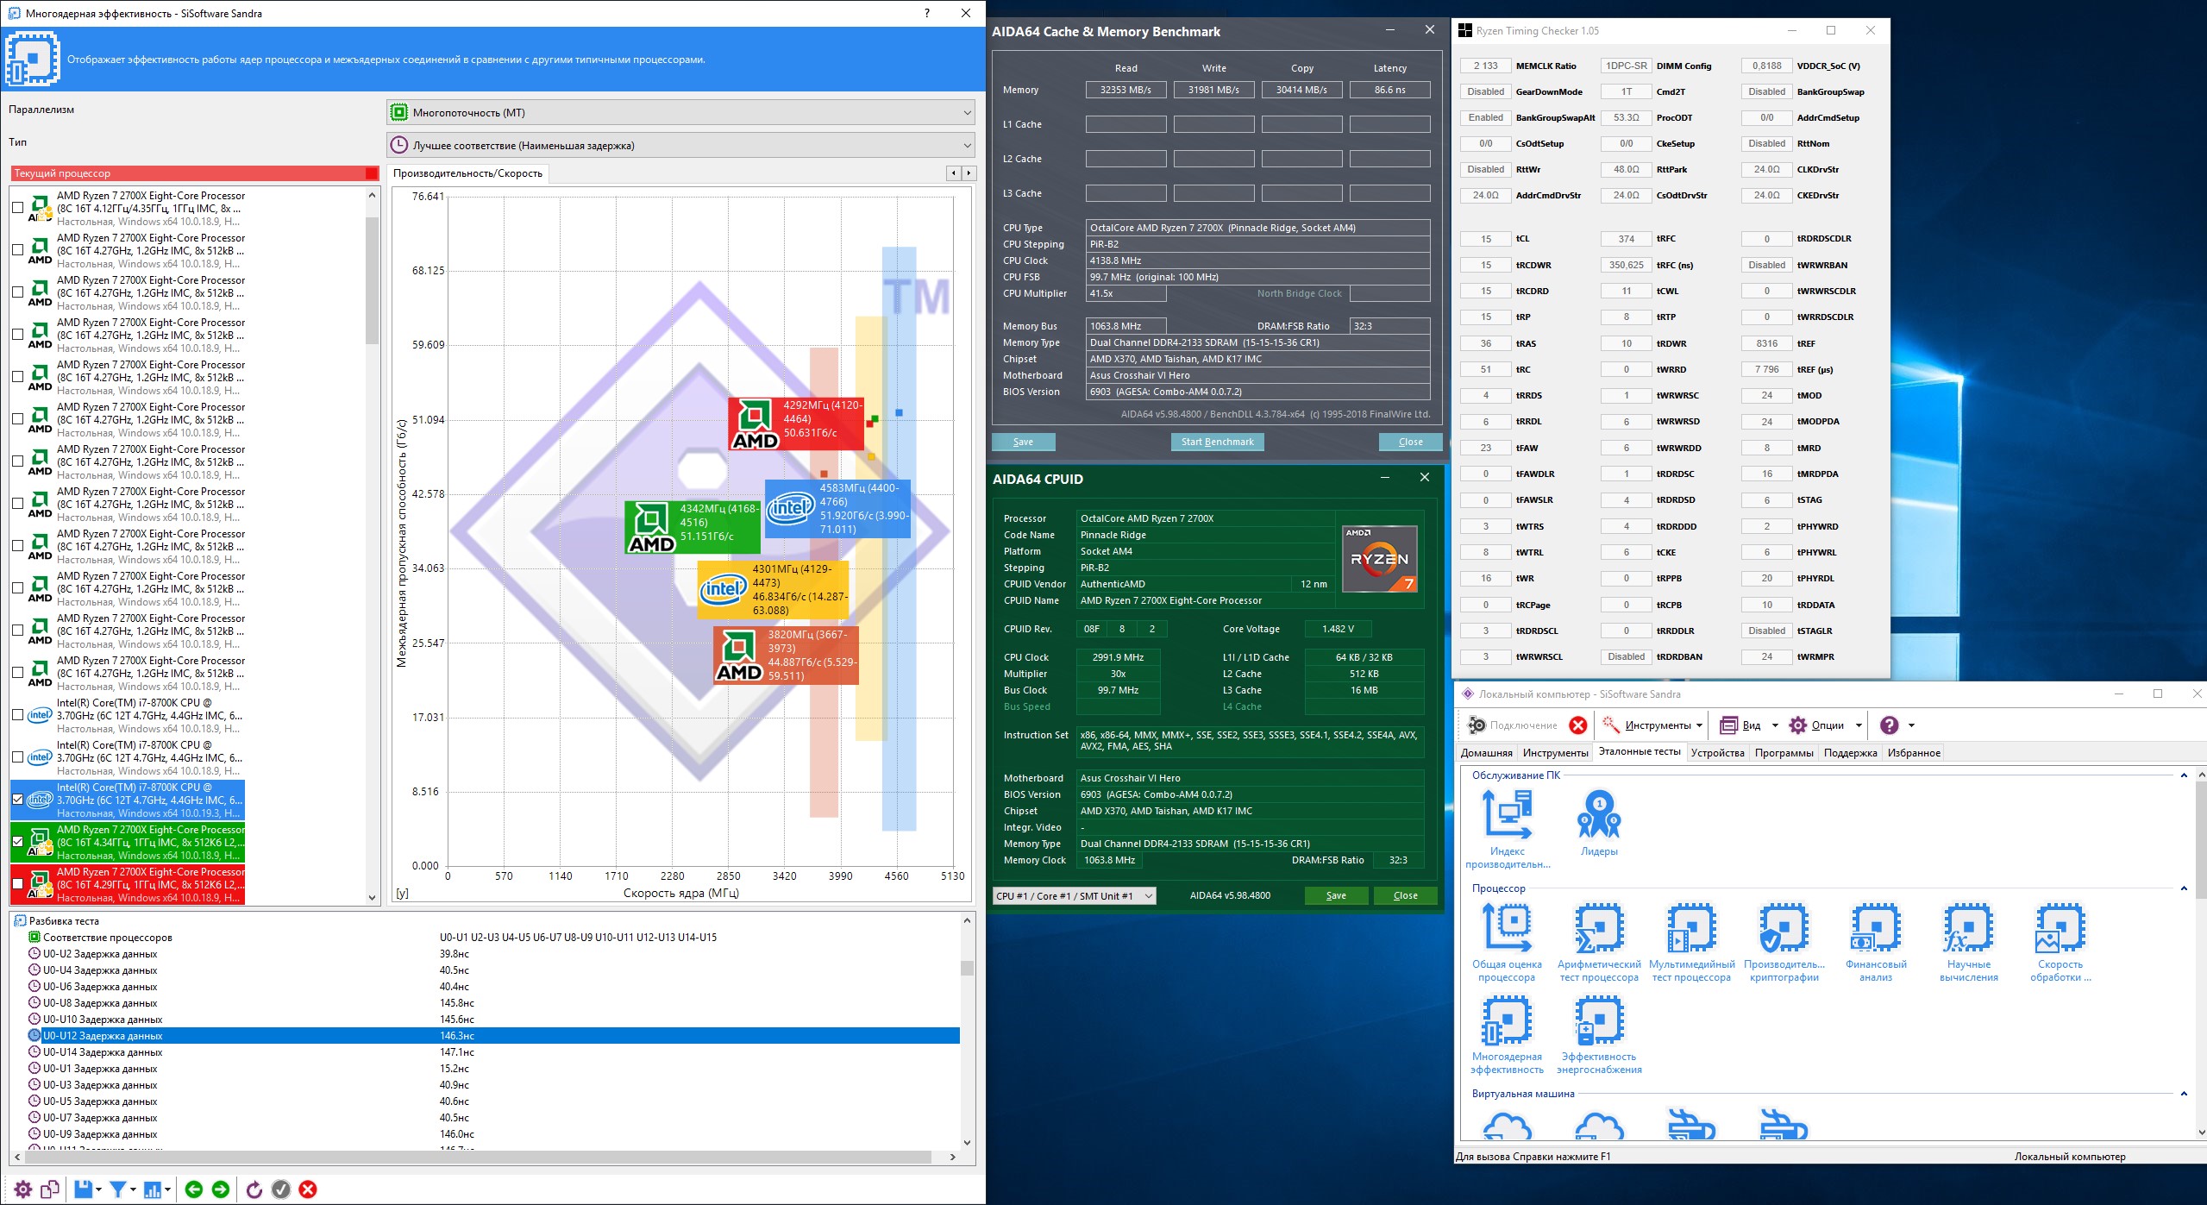Open the CPU #1 / Core #1 selector

click(1074, 896)
